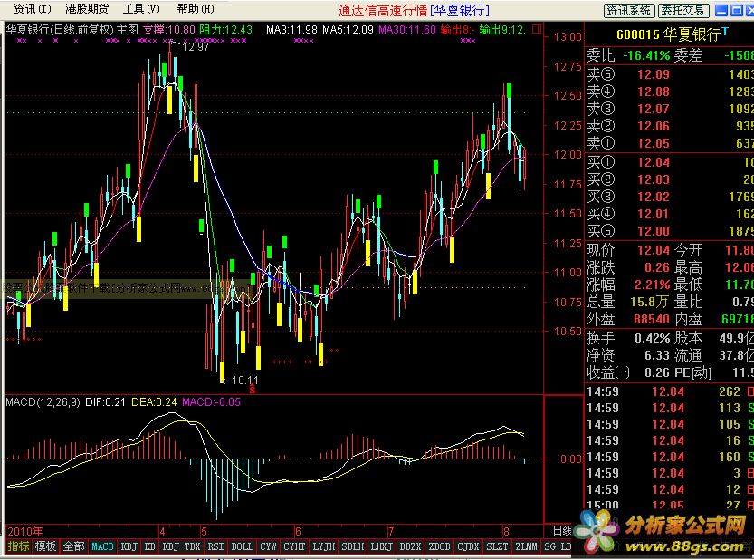Switch to the BOLL indicator tab
Screen dimensions: 754x560
pos(242,546)
